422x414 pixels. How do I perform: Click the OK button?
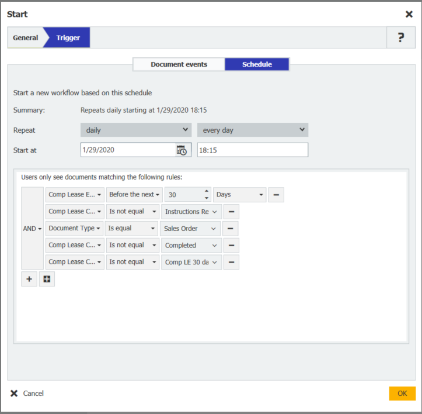tap(402, 394)
